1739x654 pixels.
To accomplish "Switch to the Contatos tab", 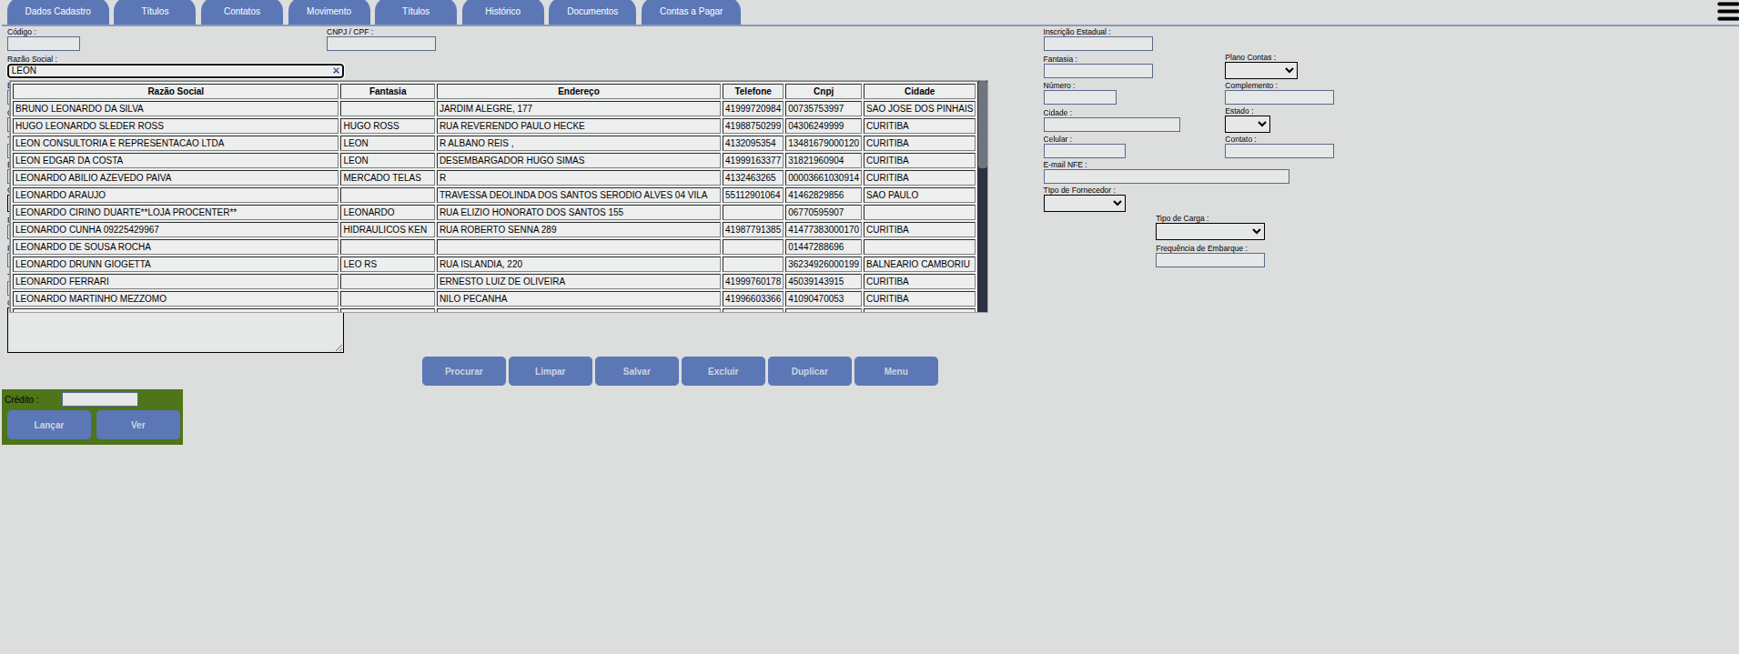I will [x=241, y=12].
